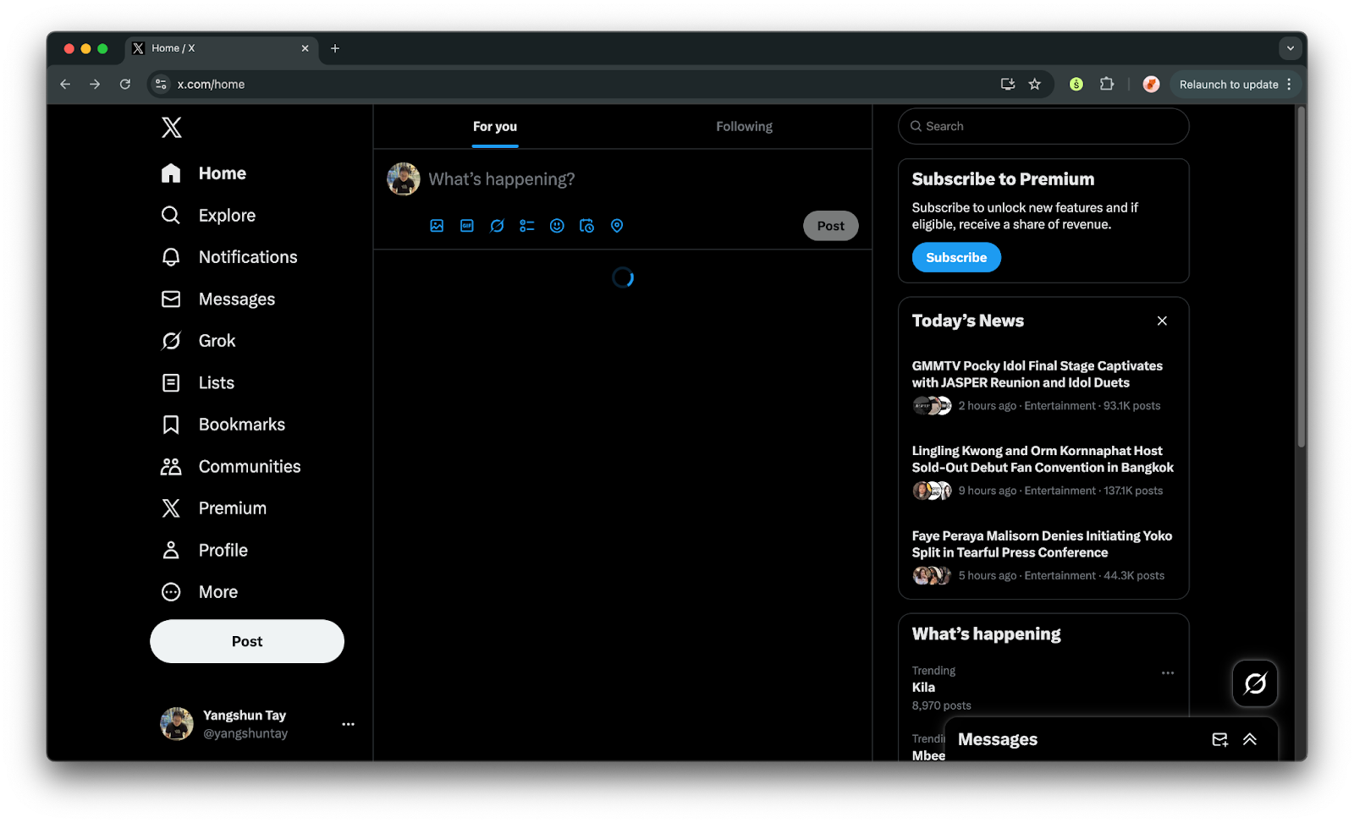This screenshot has height=823, width=1354.
Task: Click the Search input field
Action: click(x=1043, y=126)
